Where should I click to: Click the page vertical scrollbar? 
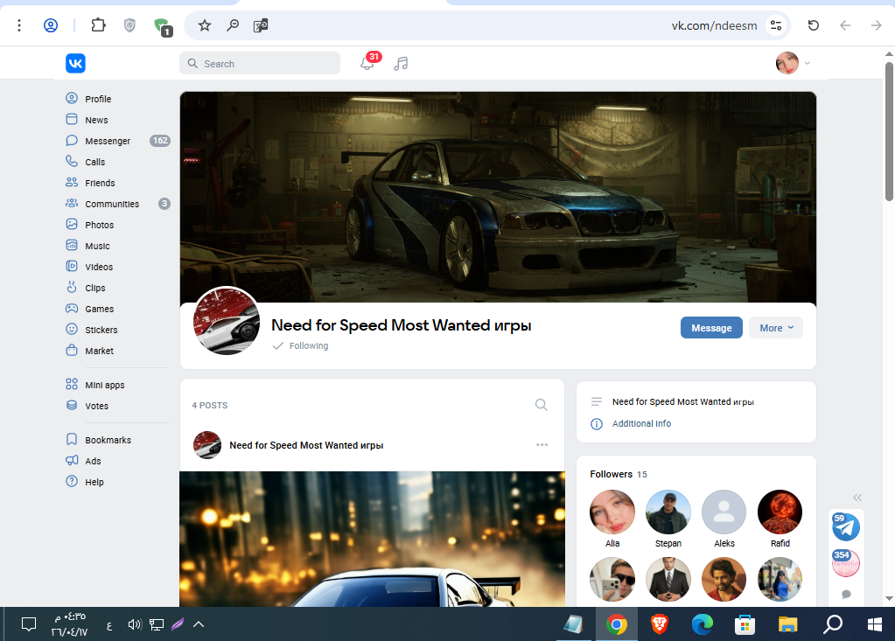pos(889,131)
